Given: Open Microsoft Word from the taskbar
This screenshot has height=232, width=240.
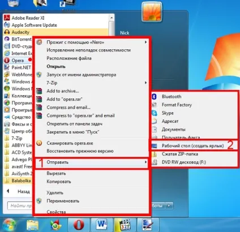Looking at the screenshot, I should tap(102, 225).
